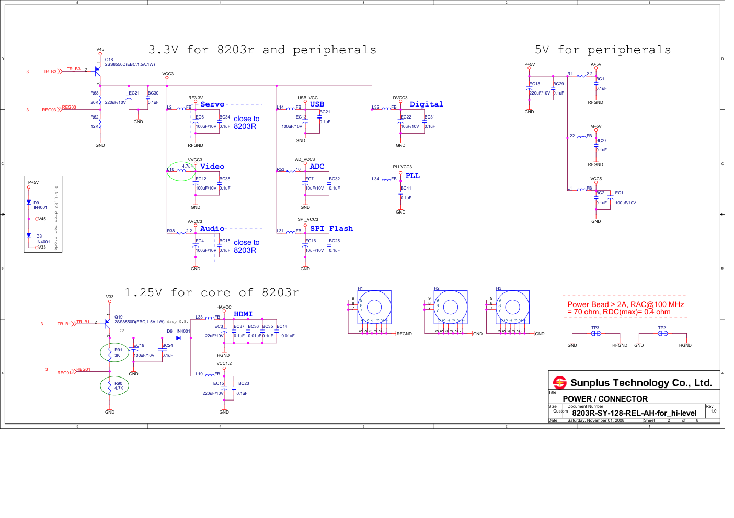The width and height of the screenshot is (734, 518).
Task: Click the "drop 0.8v" annotation
Action: coord(178,322)
